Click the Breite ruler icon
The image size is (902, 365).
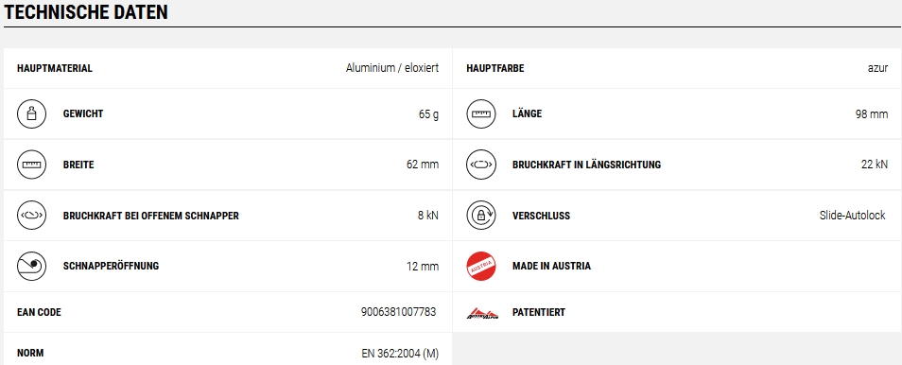[x=31, y=165]
